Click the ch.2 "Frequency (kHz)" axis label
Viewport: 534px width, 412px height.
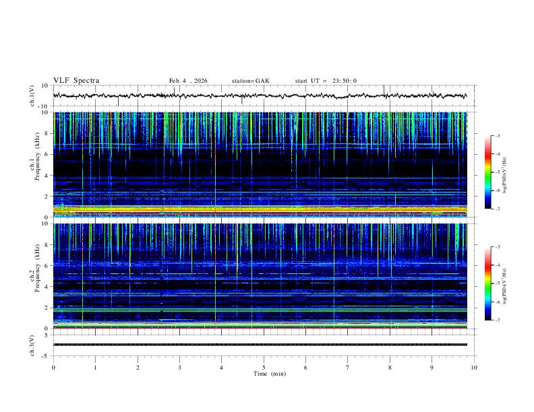[x=37, y=268]
